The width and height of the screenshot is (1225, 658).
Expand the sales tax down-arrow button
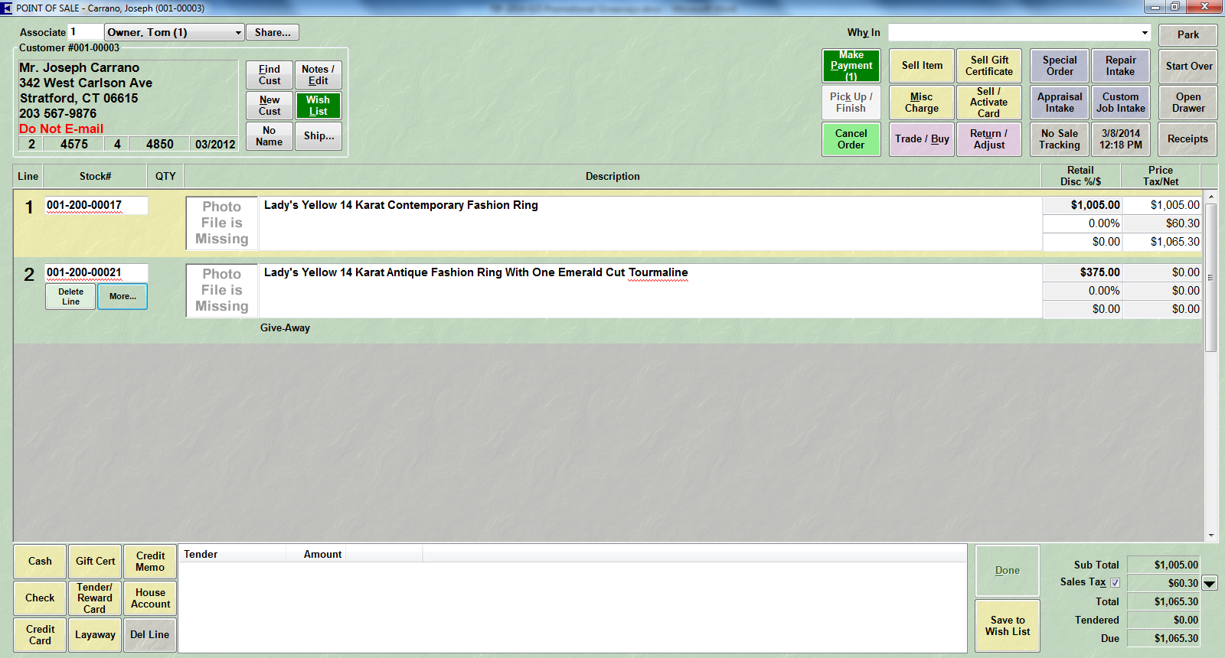point(1210,584)
